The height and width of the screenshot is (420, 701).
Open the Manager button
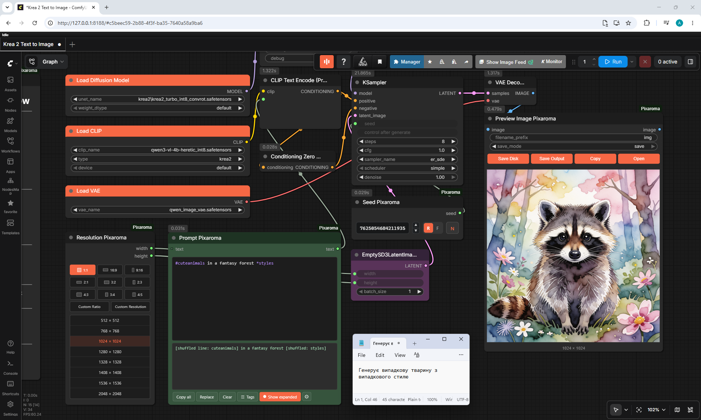click(x=407, y=62)
